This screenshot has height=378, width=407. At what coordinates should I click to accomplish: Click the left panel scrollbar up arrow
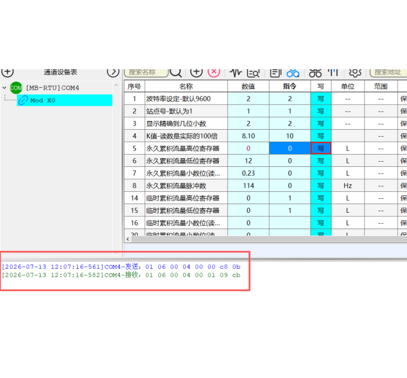[x=116, y=85]
